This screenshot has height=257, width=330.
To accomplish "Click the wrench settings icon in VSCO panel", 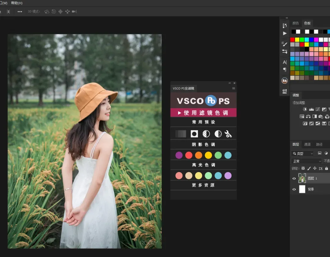I will tap(228, 134).
